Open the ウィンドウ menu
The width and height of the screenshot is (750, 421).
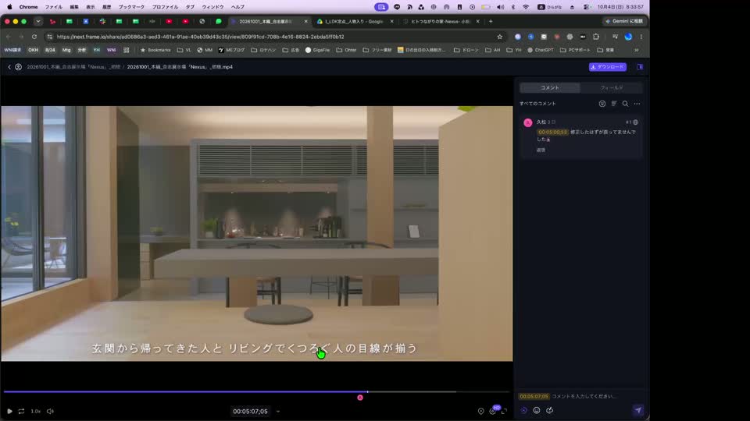(212, 7)
